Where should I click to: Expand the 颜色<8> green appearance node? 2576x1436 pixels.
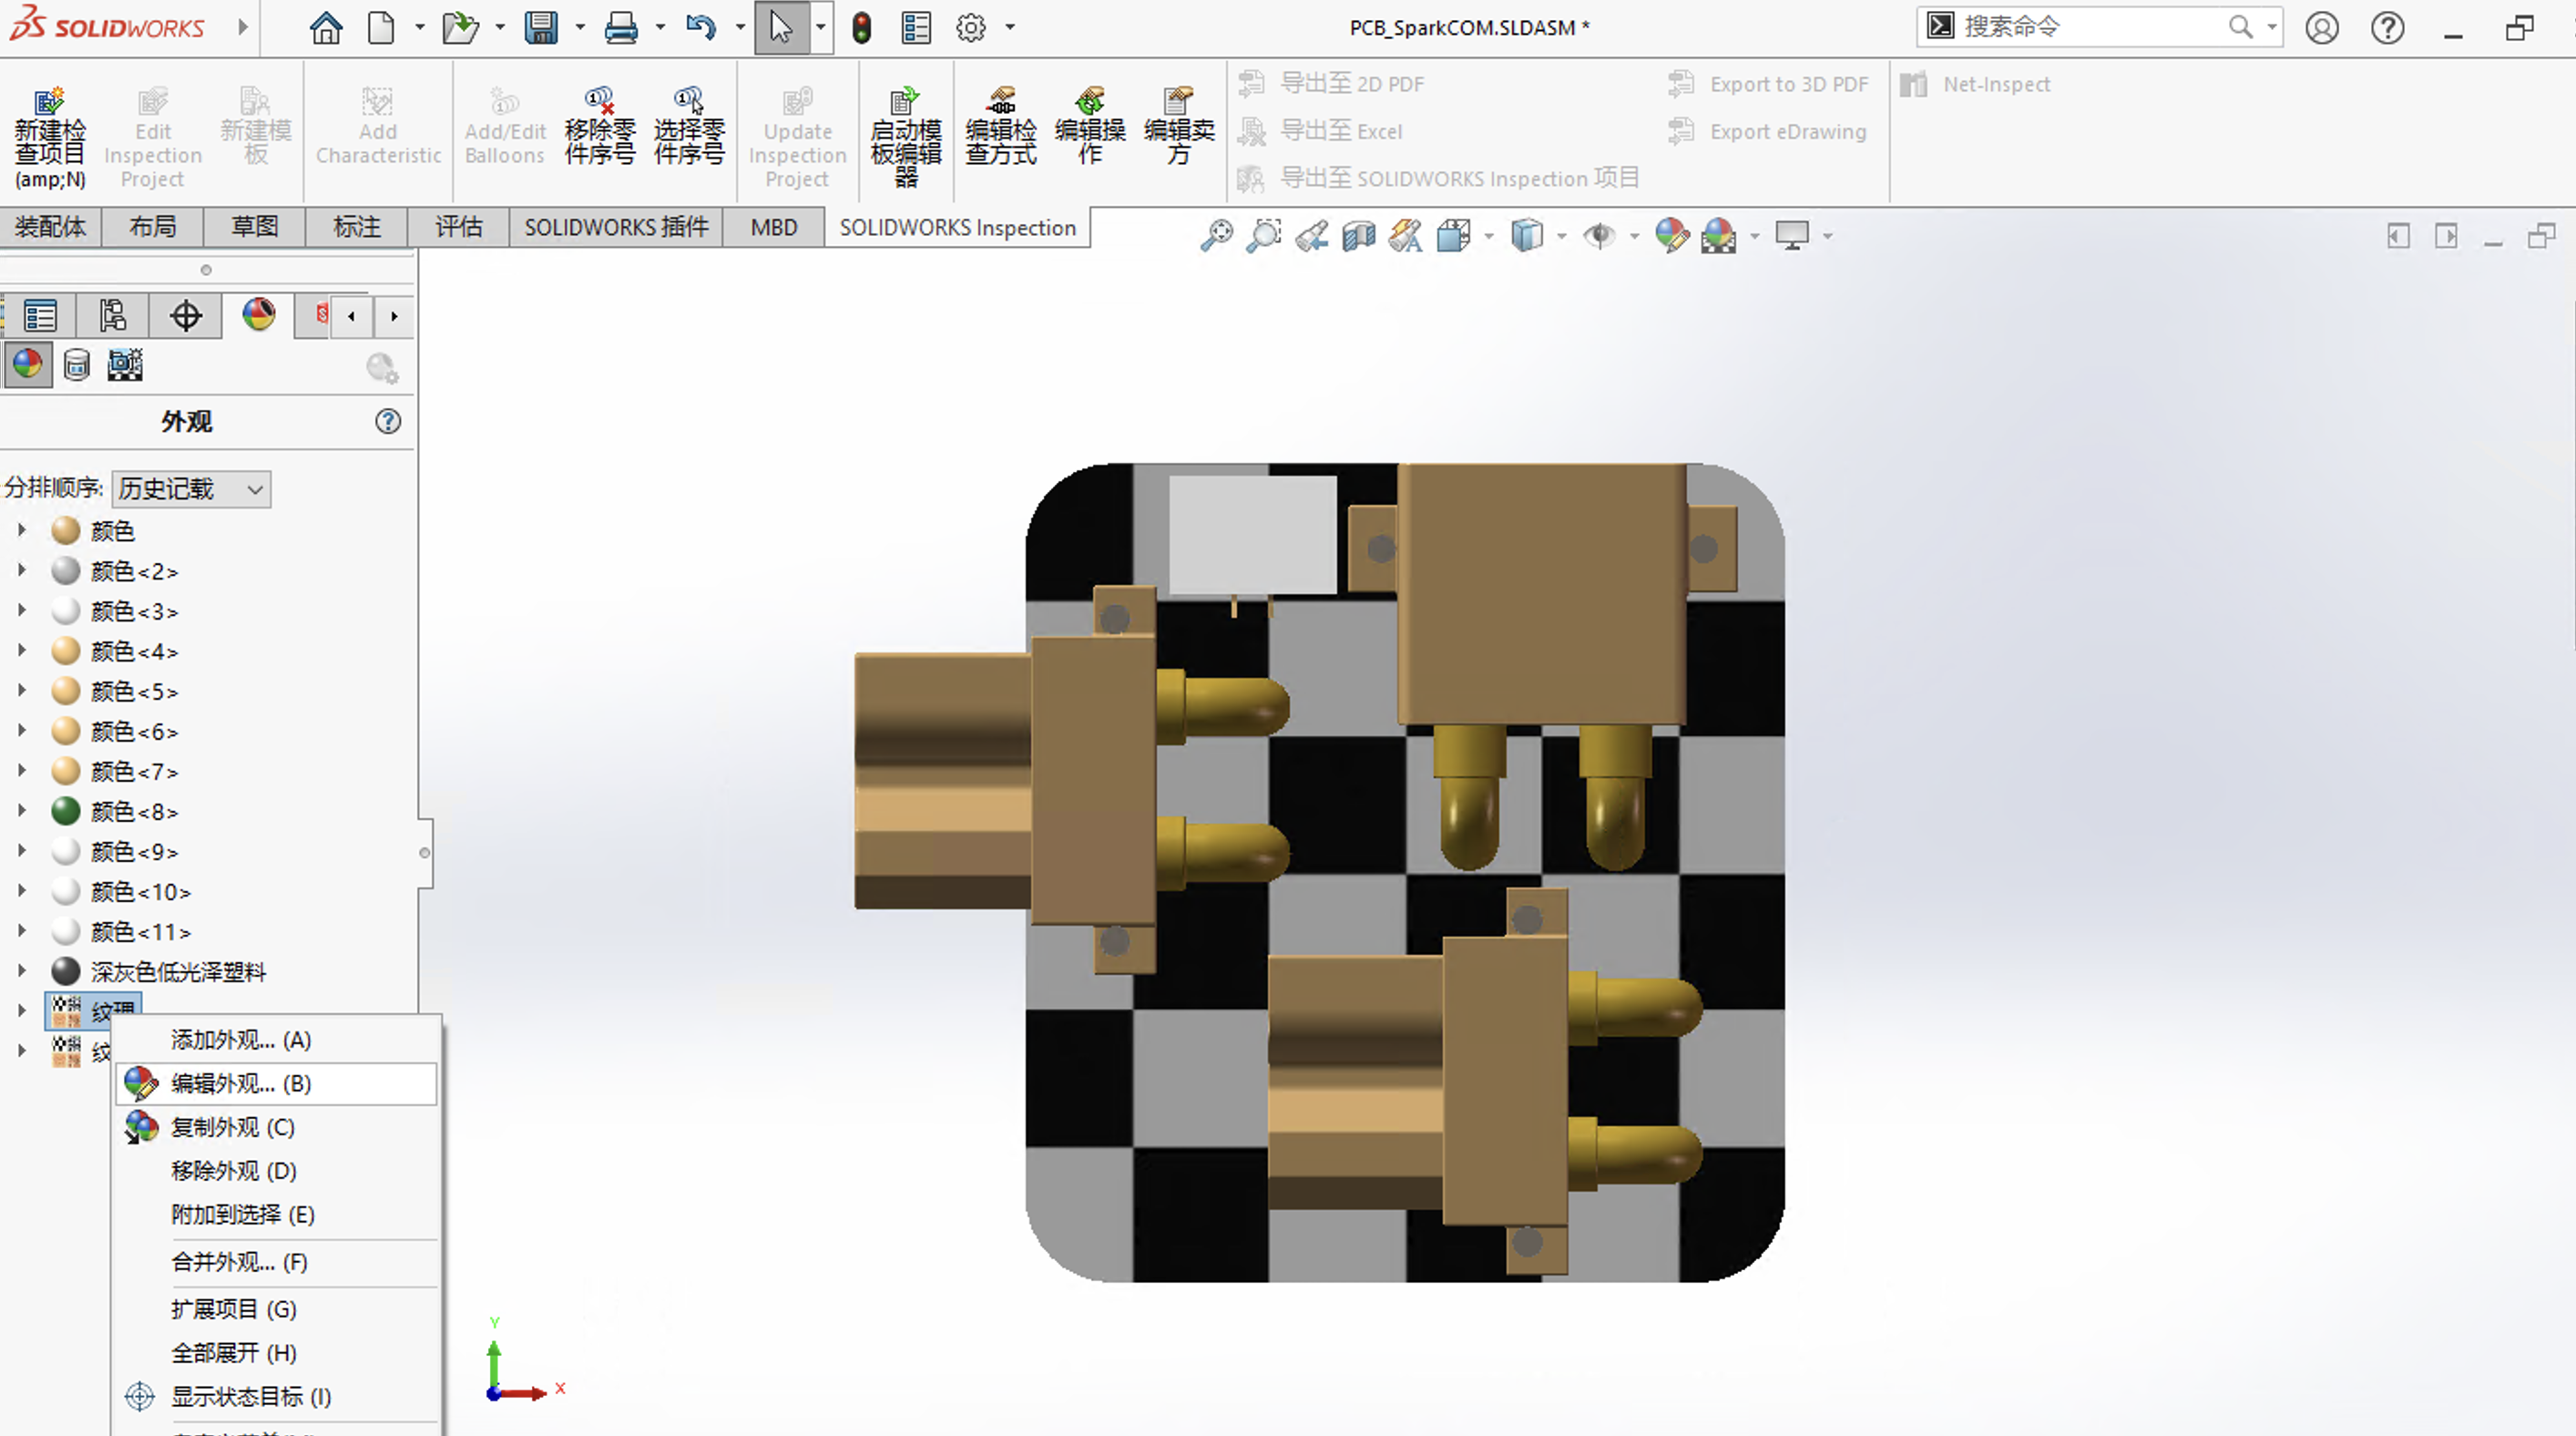pyautogui.click(x=22, y=811)
